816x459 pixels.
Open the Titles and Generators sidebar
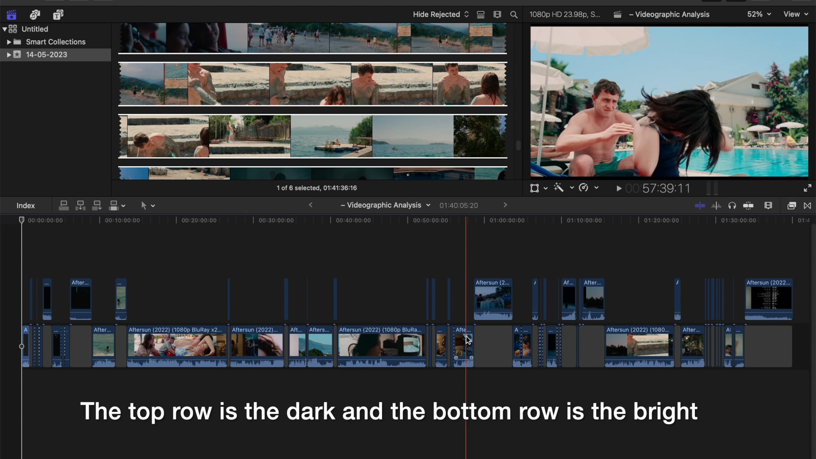58,15
